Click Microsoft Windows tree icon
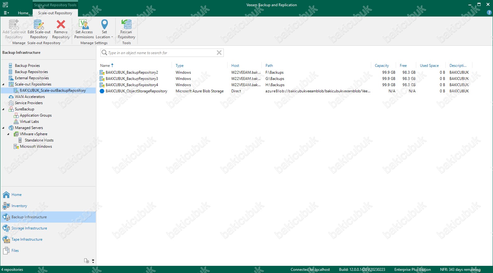The image size is (493, 273). coord(16,146)
